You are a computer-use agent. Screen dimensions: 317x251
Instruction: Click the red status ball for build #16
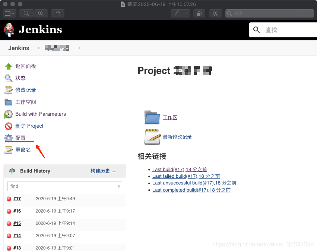point(9,211)
